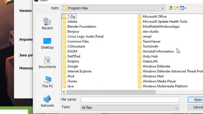This screenshot has height=114, width=203.
Task: Open the Network location
Action: point(47,101)
